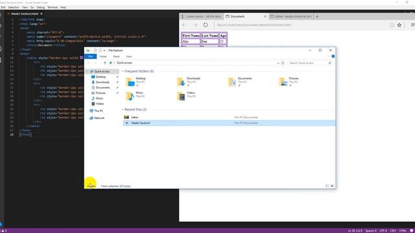Select Downloads in navigation pane
Image resolution: width=415 pixels, height=233 pixels.
tap(102, 82)
